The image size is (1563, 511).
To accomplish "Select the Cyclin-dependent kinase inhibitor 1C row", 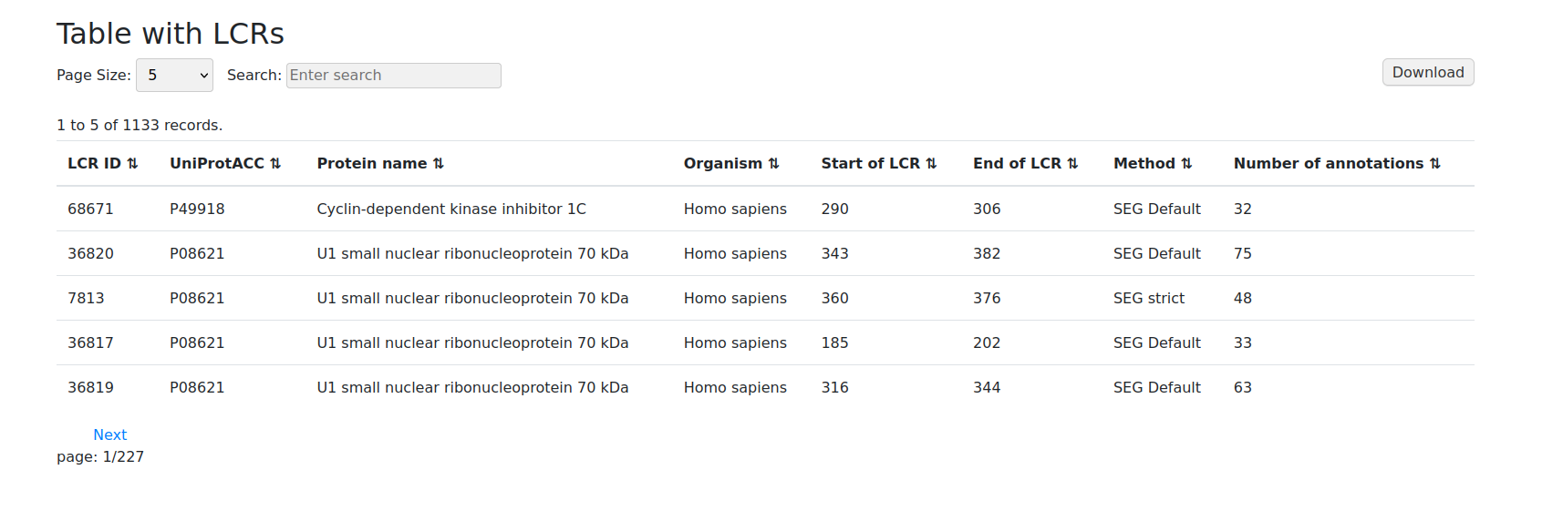I will 451,210.
